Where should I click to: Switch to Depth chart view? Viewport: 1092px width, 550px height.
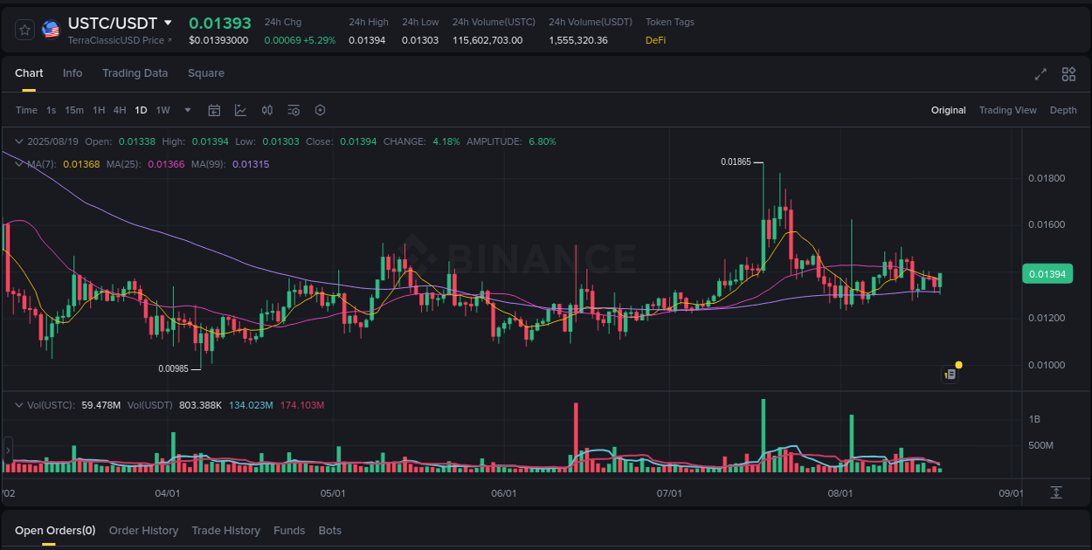coord(1063,110)
